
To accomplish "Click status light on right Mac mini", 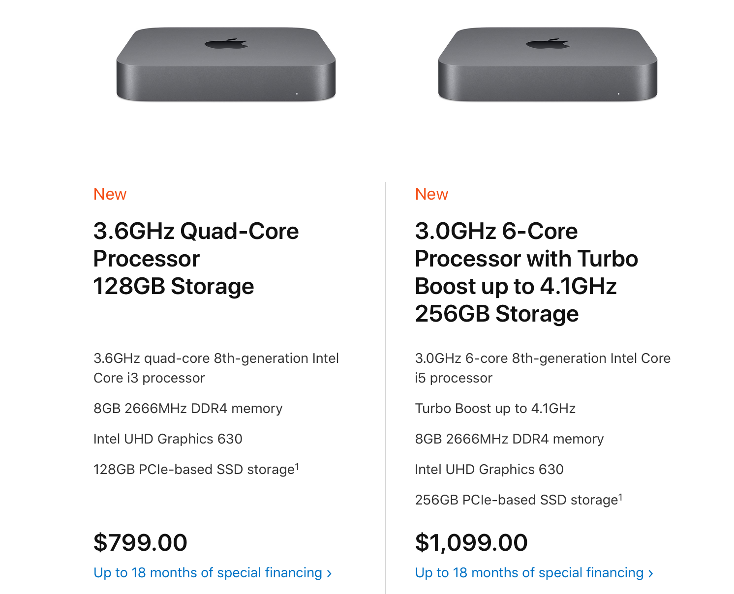I will point(618,94).
